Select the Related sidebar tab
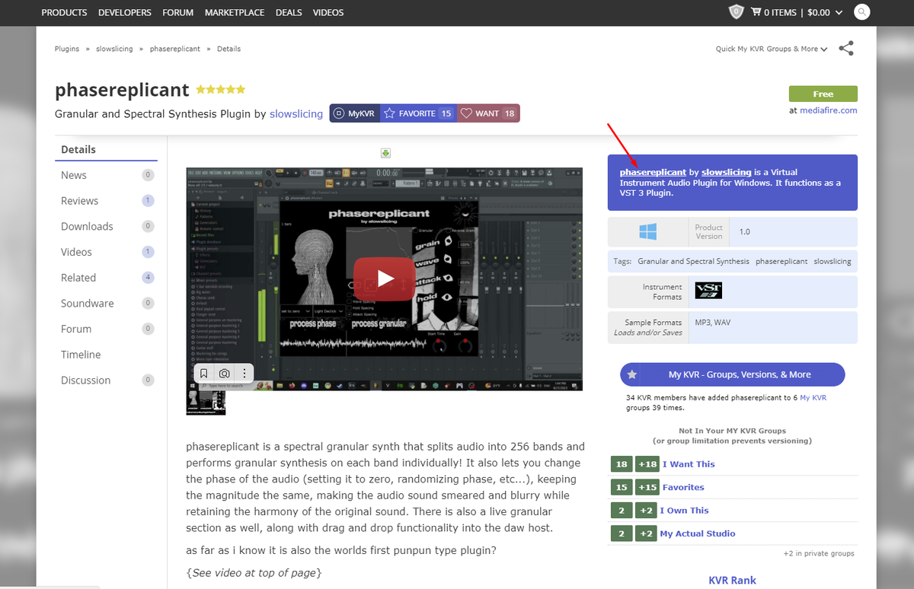Screen dimensions: 914x589 pos(107,278)
